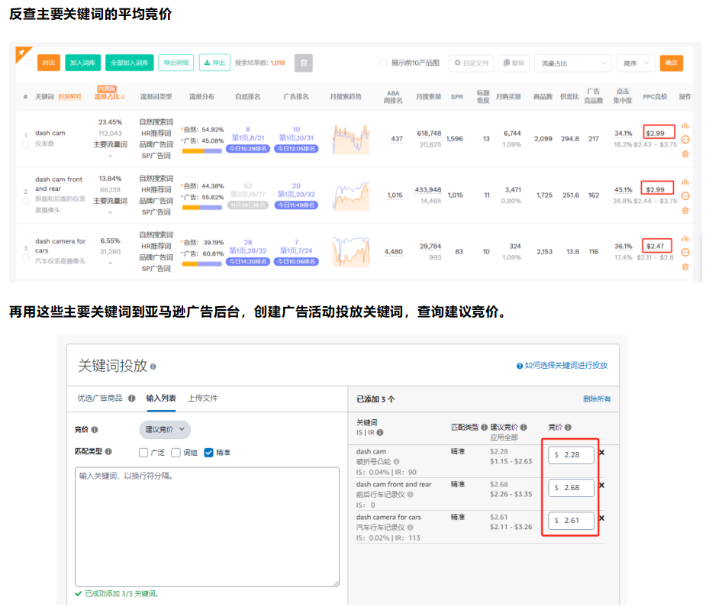Click the minus icon beside dash cam front row
709x607 pixels.
tap(685, 196)
